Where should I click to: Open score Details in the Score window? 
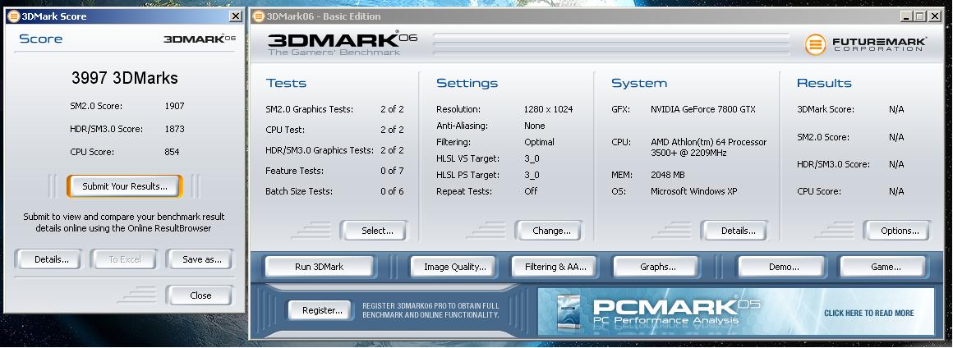pyautogui.click(x=52, y=259)
